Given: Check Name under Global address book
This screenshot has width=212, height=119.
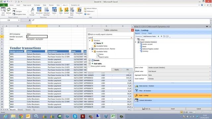Looking at the screenshot, I should pos(97,54).
